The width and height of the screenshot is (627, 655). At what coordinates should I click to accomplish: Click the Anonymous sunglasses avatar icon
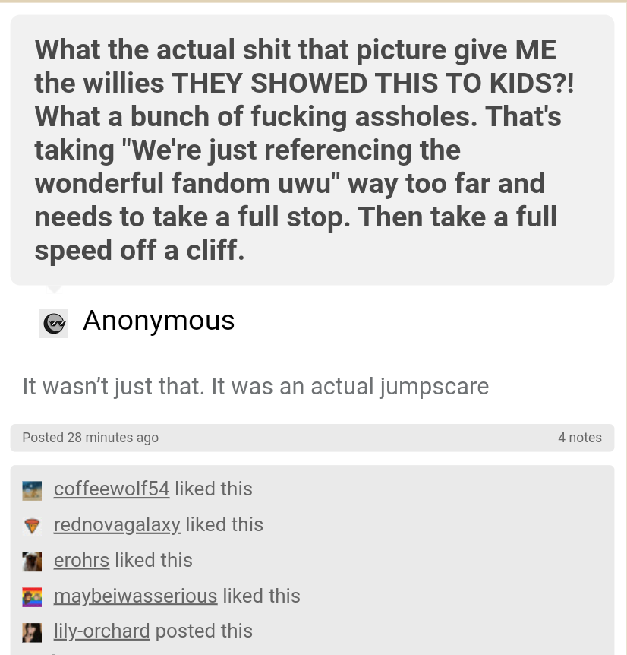[54, 324]
